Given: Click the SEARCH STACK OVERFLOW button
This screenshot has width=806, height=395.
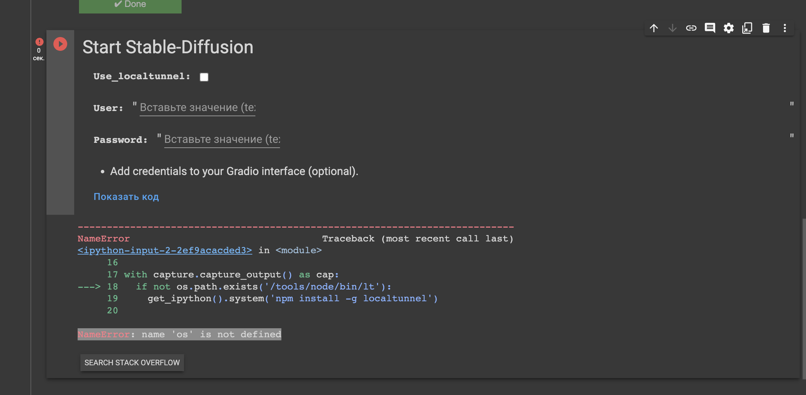Looking at the screenshot, I should [132, 362].
